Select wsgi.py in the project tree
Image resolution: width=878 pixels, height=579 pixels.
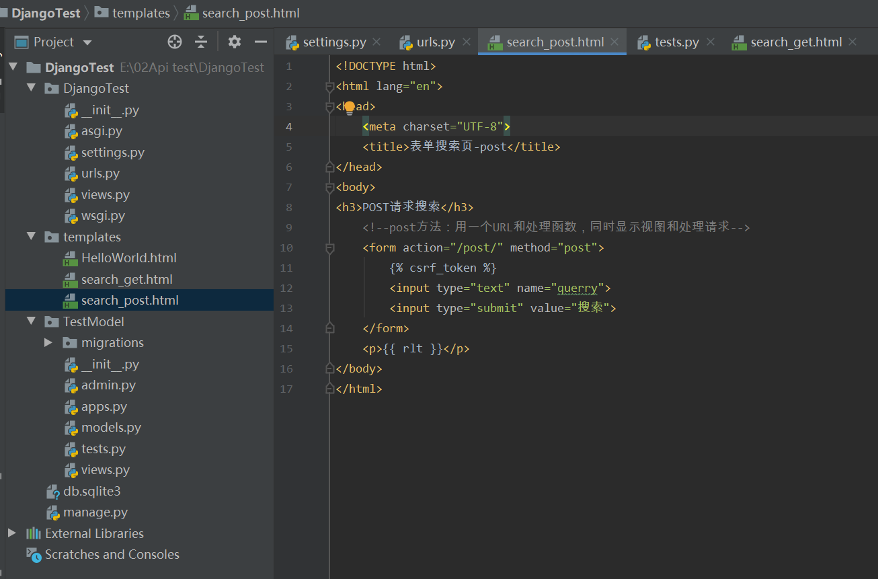tap(103, 215)
